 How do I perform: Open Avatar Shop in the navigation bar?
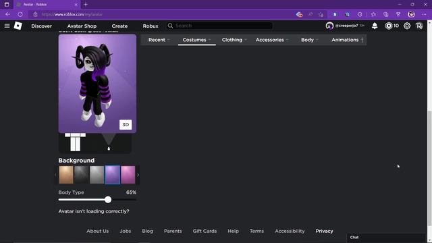(82, 26)
